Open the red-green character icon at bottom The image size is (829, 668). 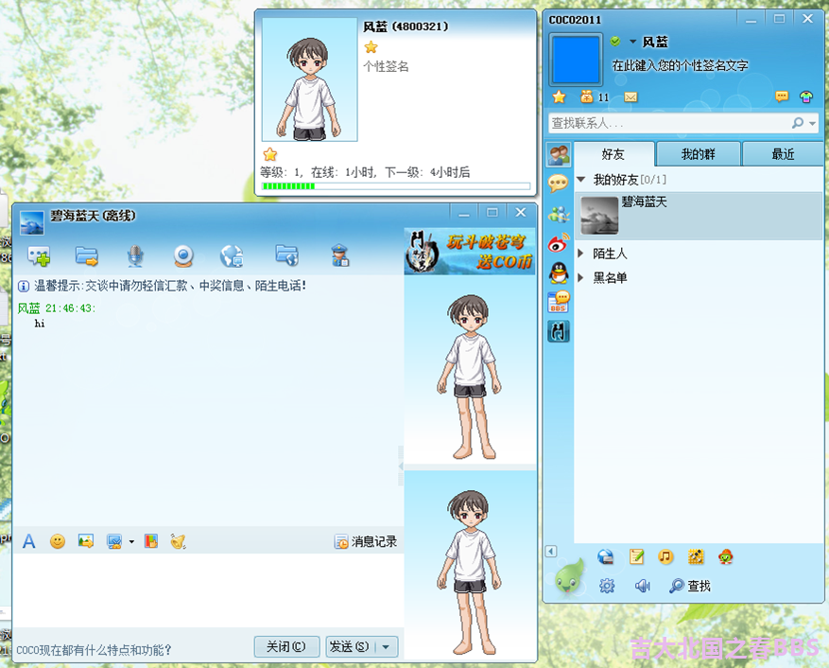(725, 556)
